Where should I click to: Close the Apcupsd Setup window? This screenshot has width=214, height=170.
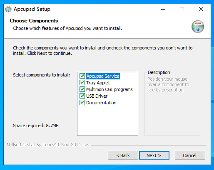tap(201, 9)
